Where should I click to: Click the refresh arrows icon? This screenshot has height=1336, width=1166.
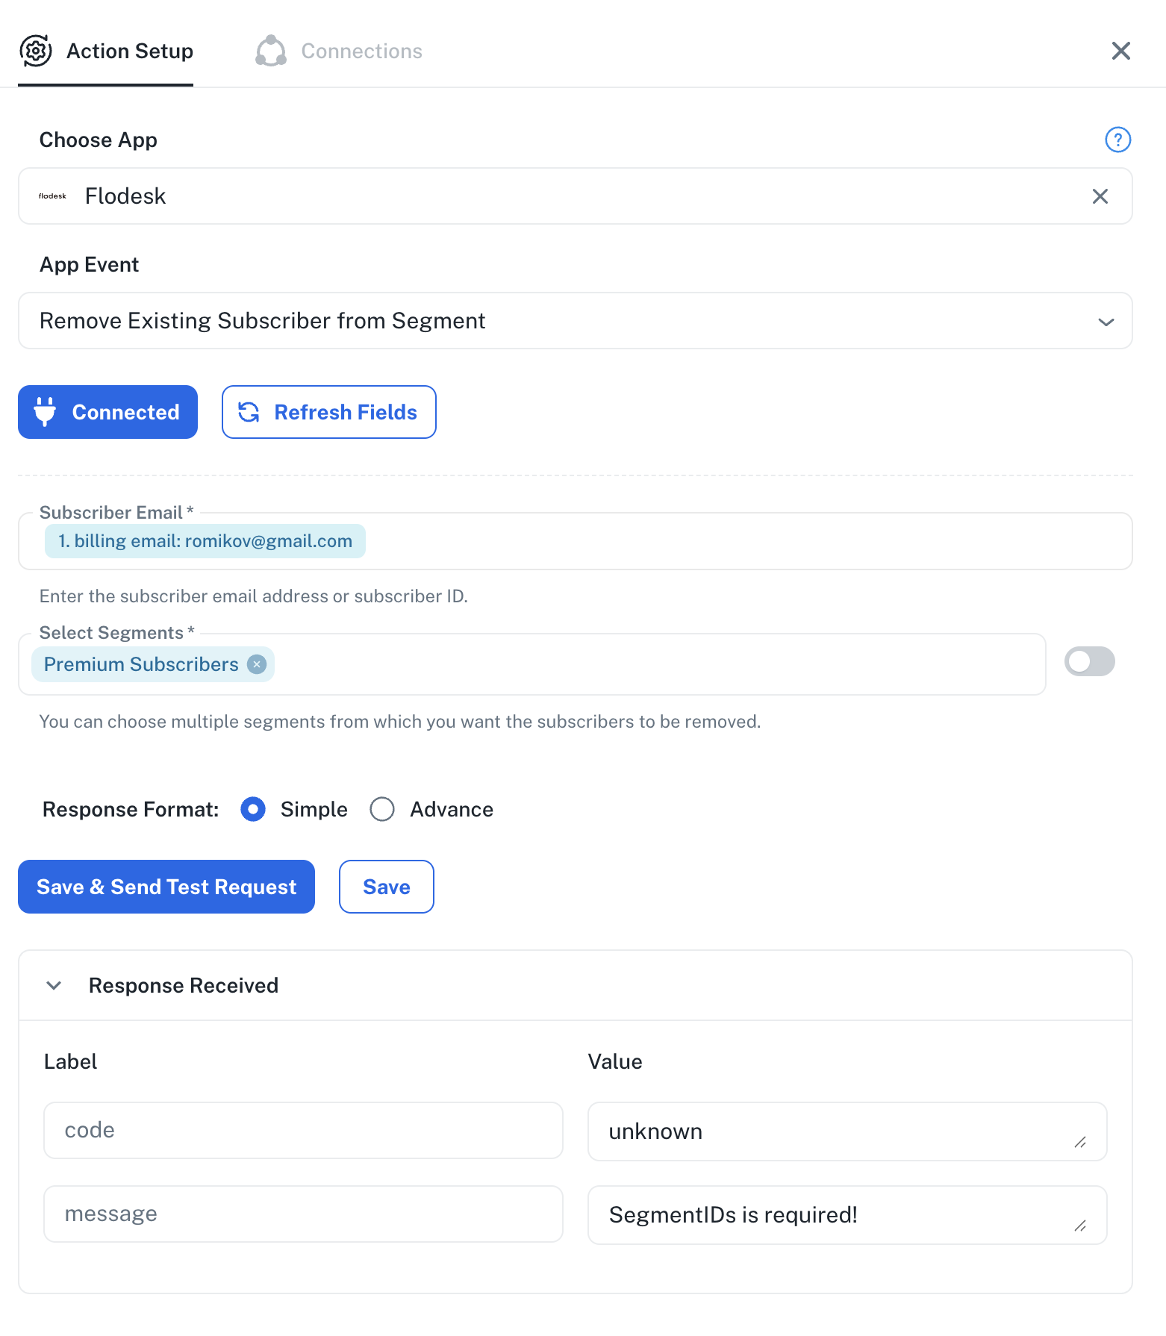point(249,412)
